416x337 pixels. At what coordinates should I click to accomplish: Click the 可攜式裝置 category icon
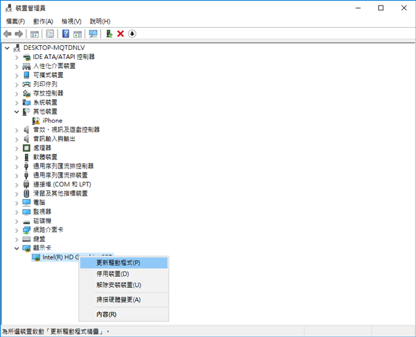(26, 75)
